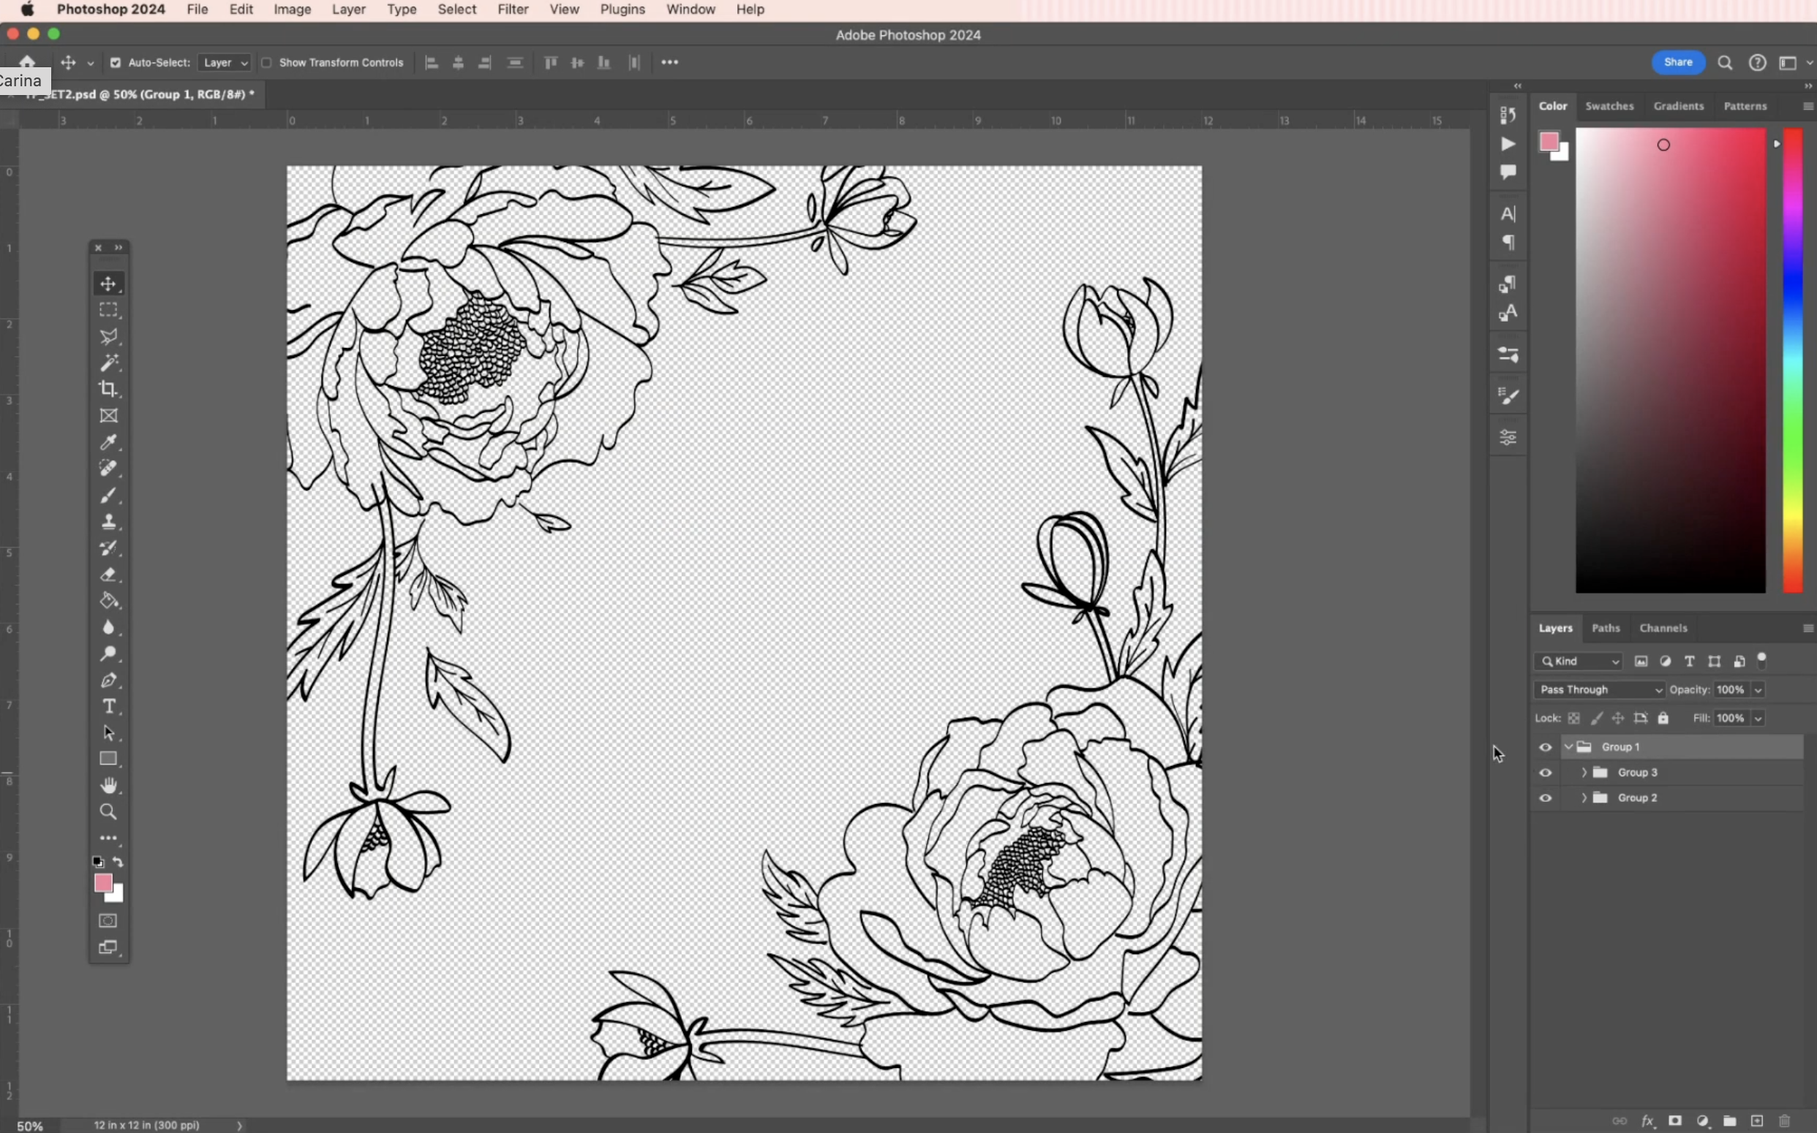The height and width of the screenshot is (1133, 1817).
Task: Select the Magic Wand tool
Action: pos(109,363)
